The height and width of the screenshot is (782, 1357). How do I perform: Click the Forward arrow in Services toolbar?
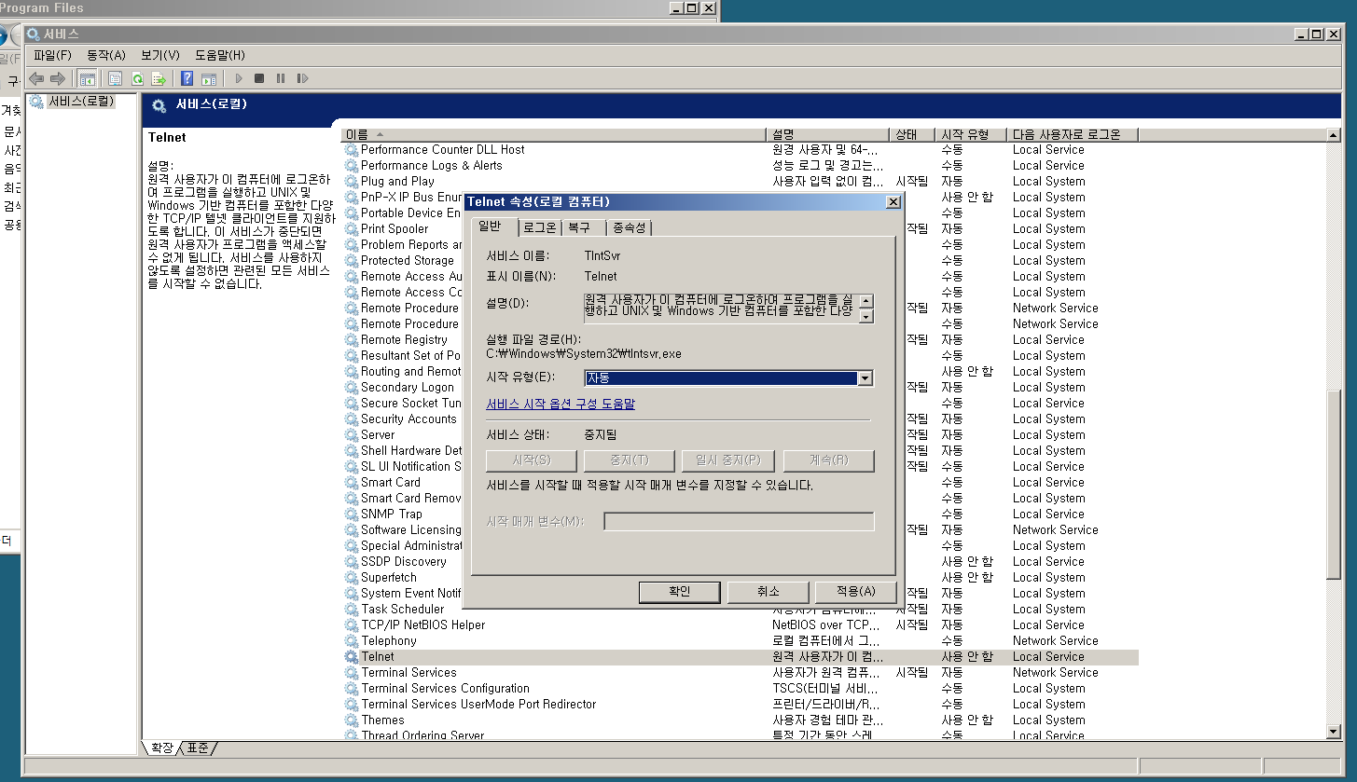pyautogui.click(x=58, y=79)
